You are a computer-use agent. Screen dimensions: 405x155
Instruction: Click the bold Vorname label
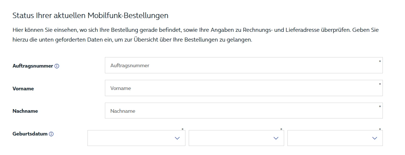(23, 89)
